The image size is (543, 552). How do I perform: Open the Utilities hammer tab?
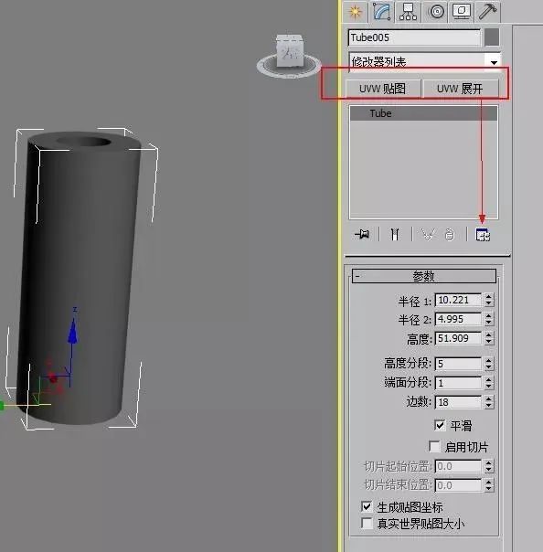tap(488, 12)
